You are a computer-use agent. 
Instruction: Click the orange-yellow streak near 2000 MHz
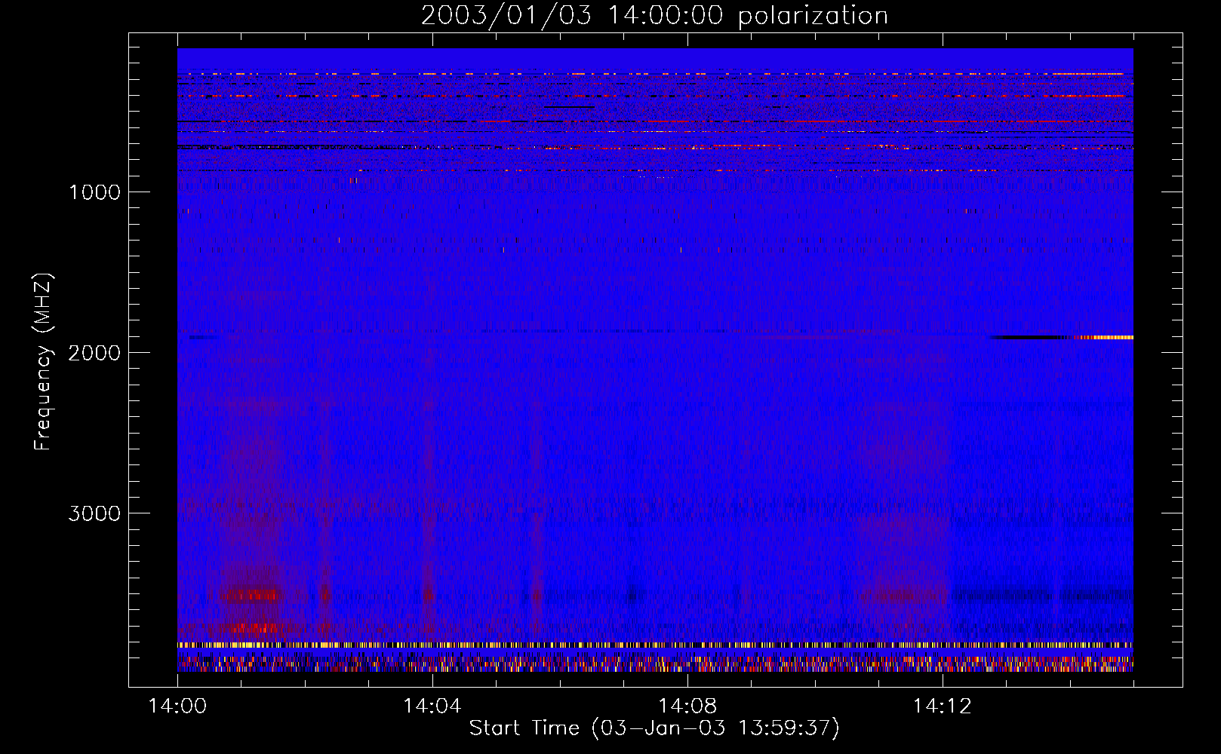tap(1104, 338)
